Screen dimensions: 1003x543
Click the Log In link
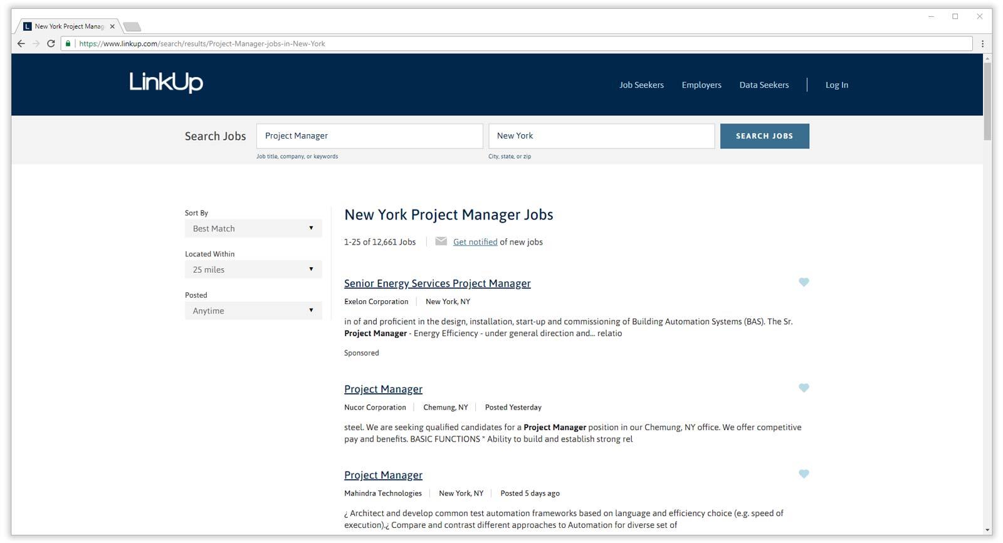click(x=836, y=85)
